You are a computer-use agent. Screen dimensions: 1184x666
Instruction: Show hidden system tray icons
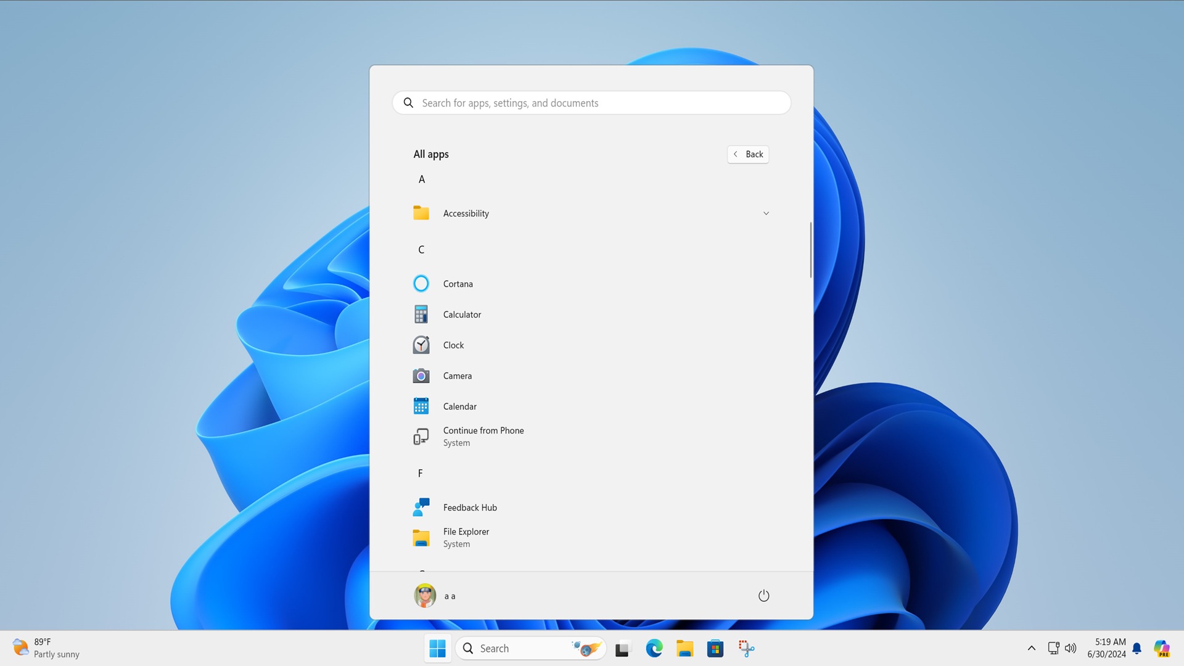coord(1031,648)
